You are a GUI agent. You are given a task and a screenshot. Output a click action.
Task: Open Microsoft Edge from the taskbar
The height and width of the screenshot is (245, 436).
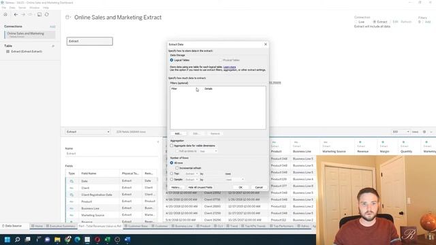(x=77, y=240)
